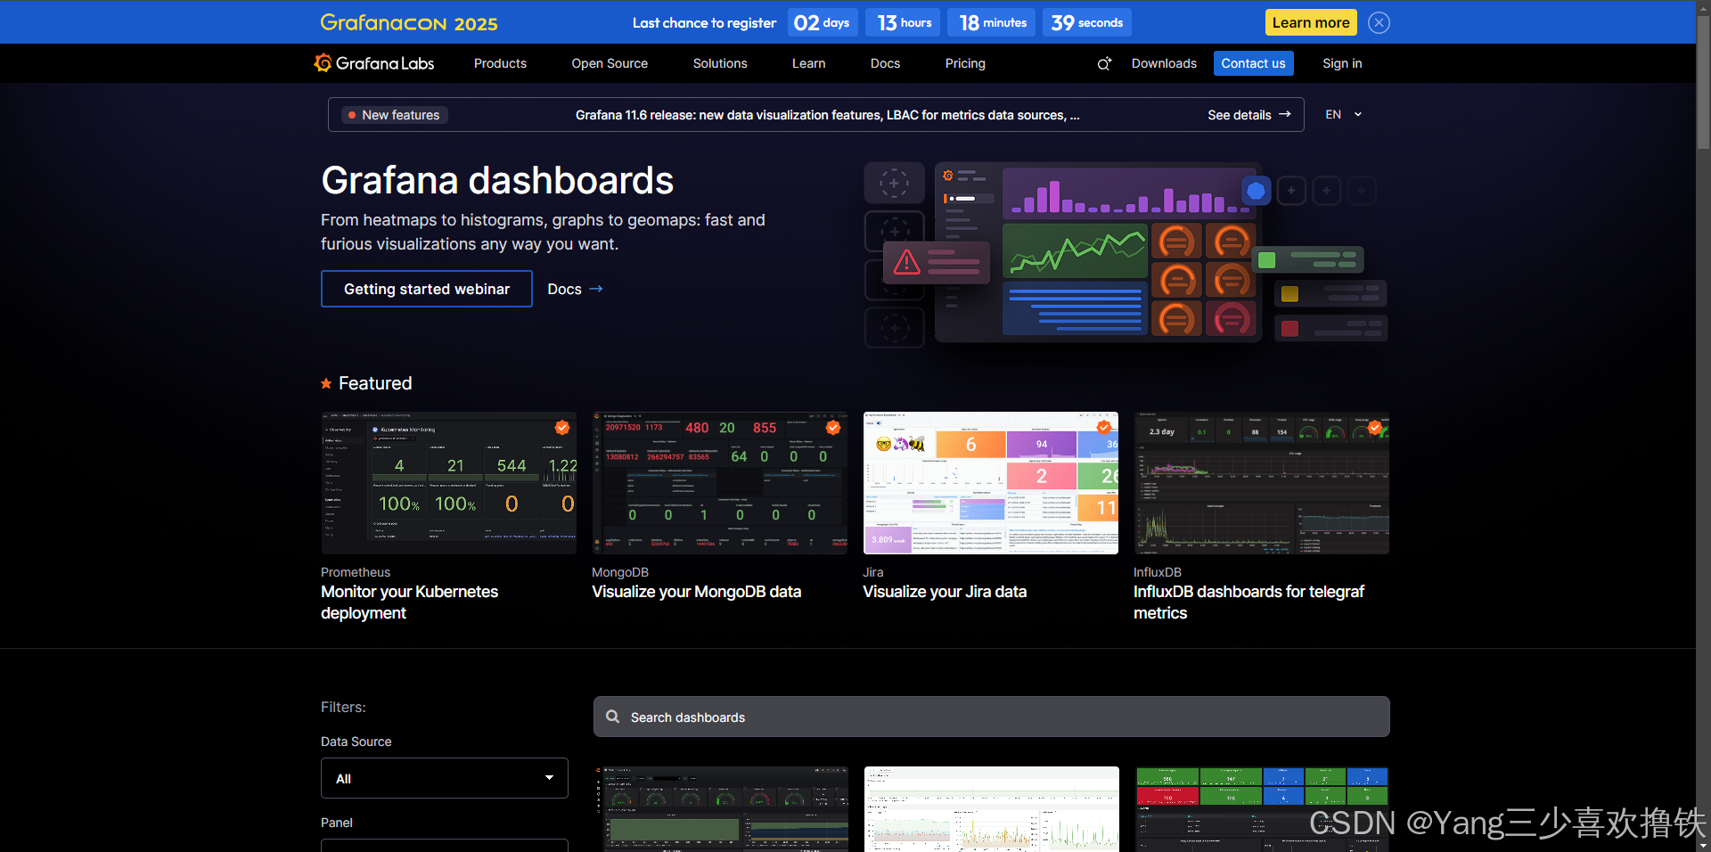
Task: Click Getting started webinar button
Action: click(x=427, y=289)
